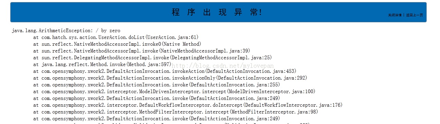Click the DefaultWorkflowInterceptor.java:176 reference

[292, 105]
